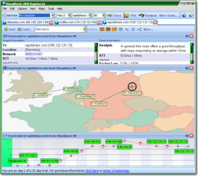
Task: Click the Route Information scrollbar
Action: tap(192, 53)
